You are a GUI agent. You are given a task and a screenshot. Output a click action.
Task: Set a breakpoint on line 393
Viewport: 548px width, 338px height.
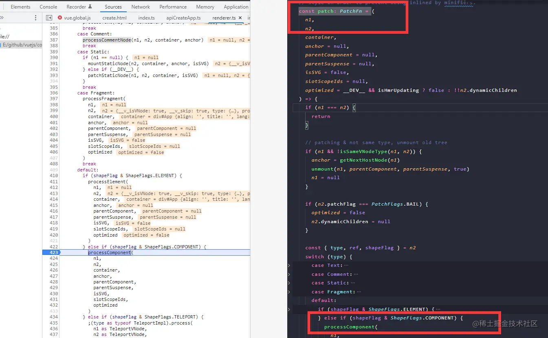(x=53, y=75)
